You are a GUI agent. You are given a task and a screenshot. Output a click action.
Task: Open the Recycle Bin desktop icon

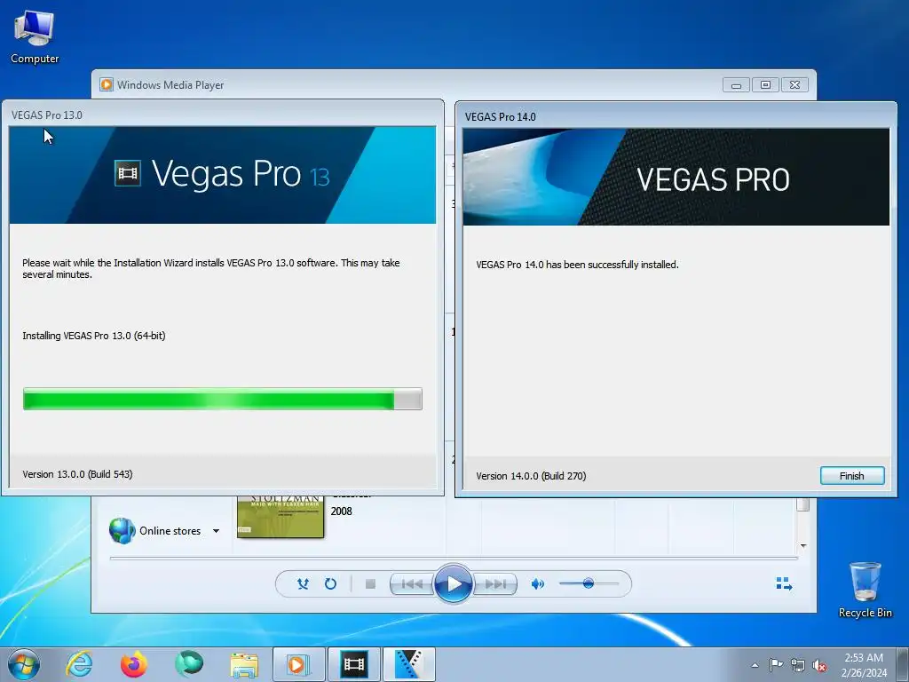tap(865, 590)
